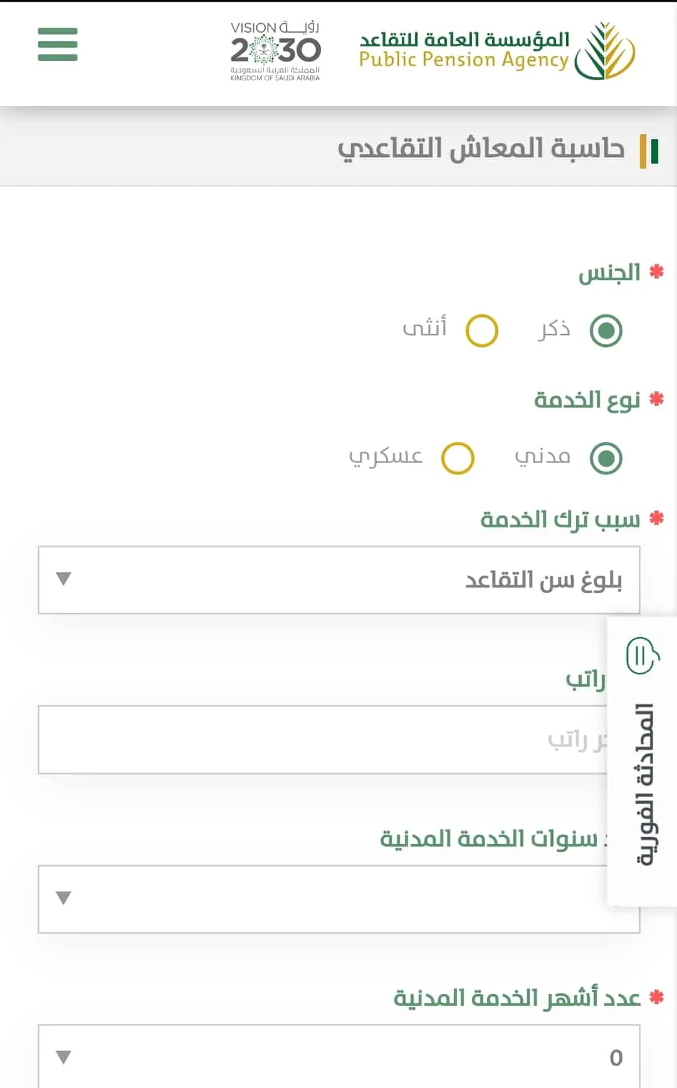Expand the civil service years dropdown
Screen dimensions: 677x1088
coord(339,899)
